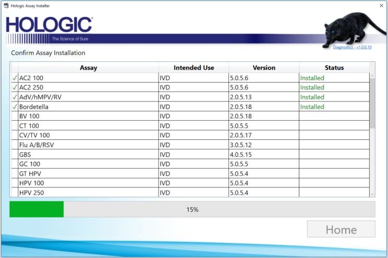Click the Hologic logo in header
This screenshot has width=388, height=258.
click(50, 26)
